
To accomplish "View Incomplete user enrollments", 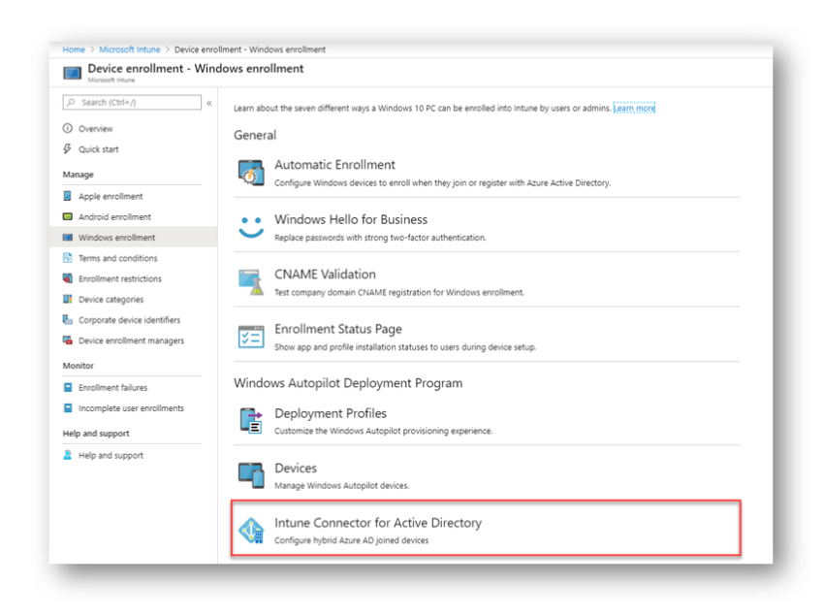I will (x=132, y=408).
